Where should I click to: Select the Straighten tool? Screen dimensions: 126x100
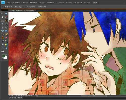click(6, 31)
